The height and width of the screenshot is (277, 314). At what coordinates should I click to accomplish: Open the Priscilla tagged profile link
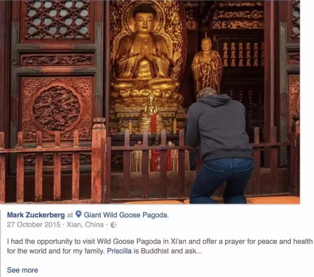tap(119, 251)
